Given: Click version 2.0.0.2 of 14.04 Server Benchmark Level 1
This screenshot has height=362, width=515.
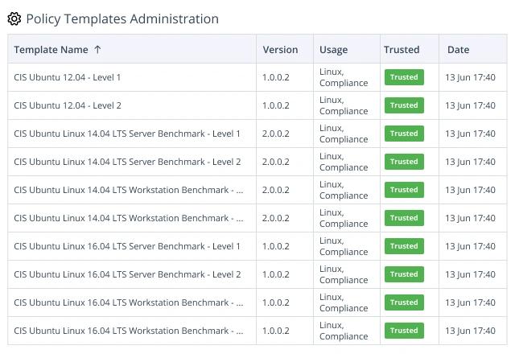Looking at the screenshot, I should point(276,134).
